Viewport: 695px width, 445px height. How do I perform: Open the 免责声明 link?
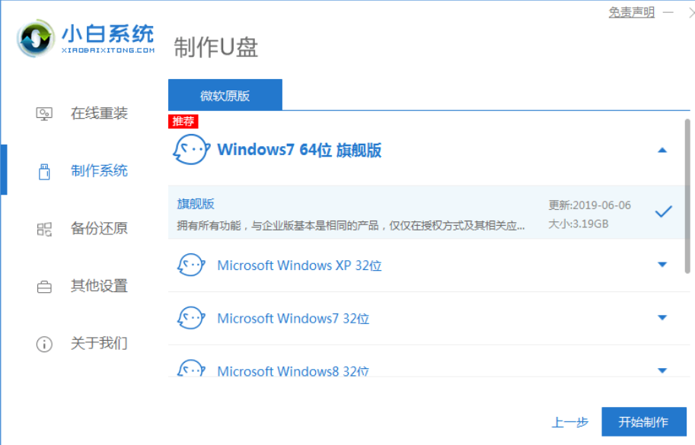point(631,13)
